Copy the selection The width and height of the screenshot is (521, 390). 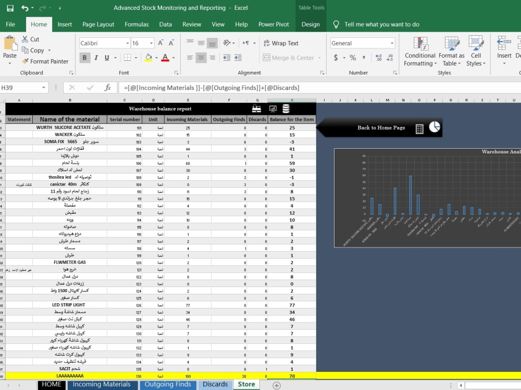coord(32,50)
